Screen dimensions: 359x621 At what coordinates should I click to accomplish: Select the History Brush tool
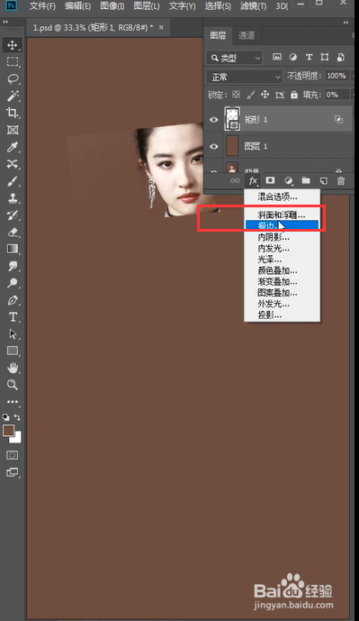coord(13,215)
